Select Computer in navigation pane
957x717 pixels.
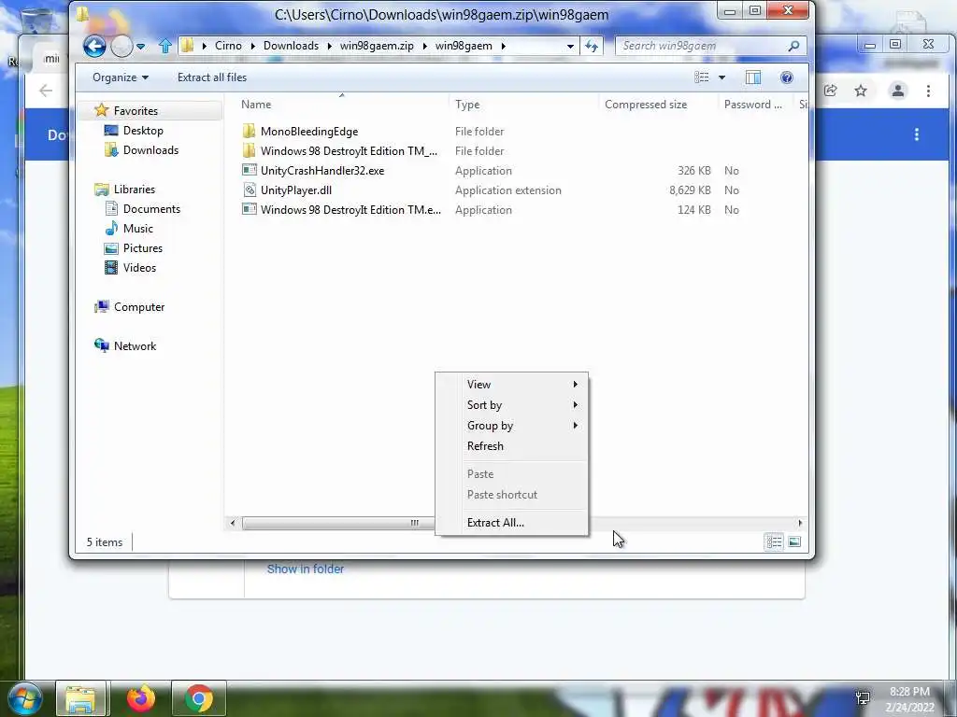[x=139, y=306]
